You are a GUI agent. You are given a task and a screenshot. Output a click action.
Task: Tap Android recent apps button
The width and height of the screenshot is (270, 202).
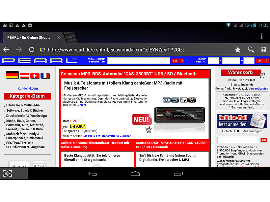tap(178, 174)
